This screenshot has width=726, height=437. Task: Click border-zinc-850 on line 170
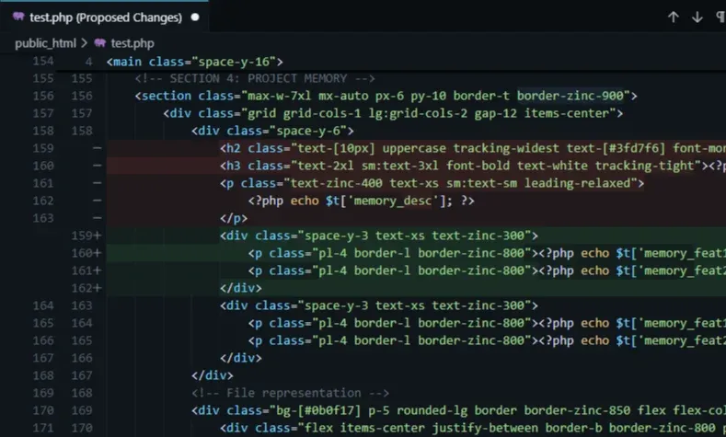[x=577, y=410]
